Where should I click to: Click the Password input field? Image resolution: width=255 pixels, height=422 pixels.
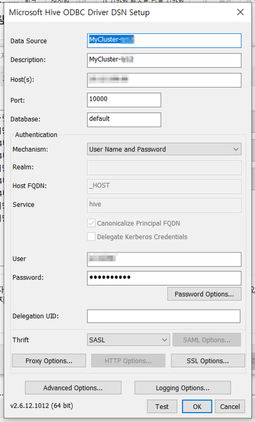[164, 278]
